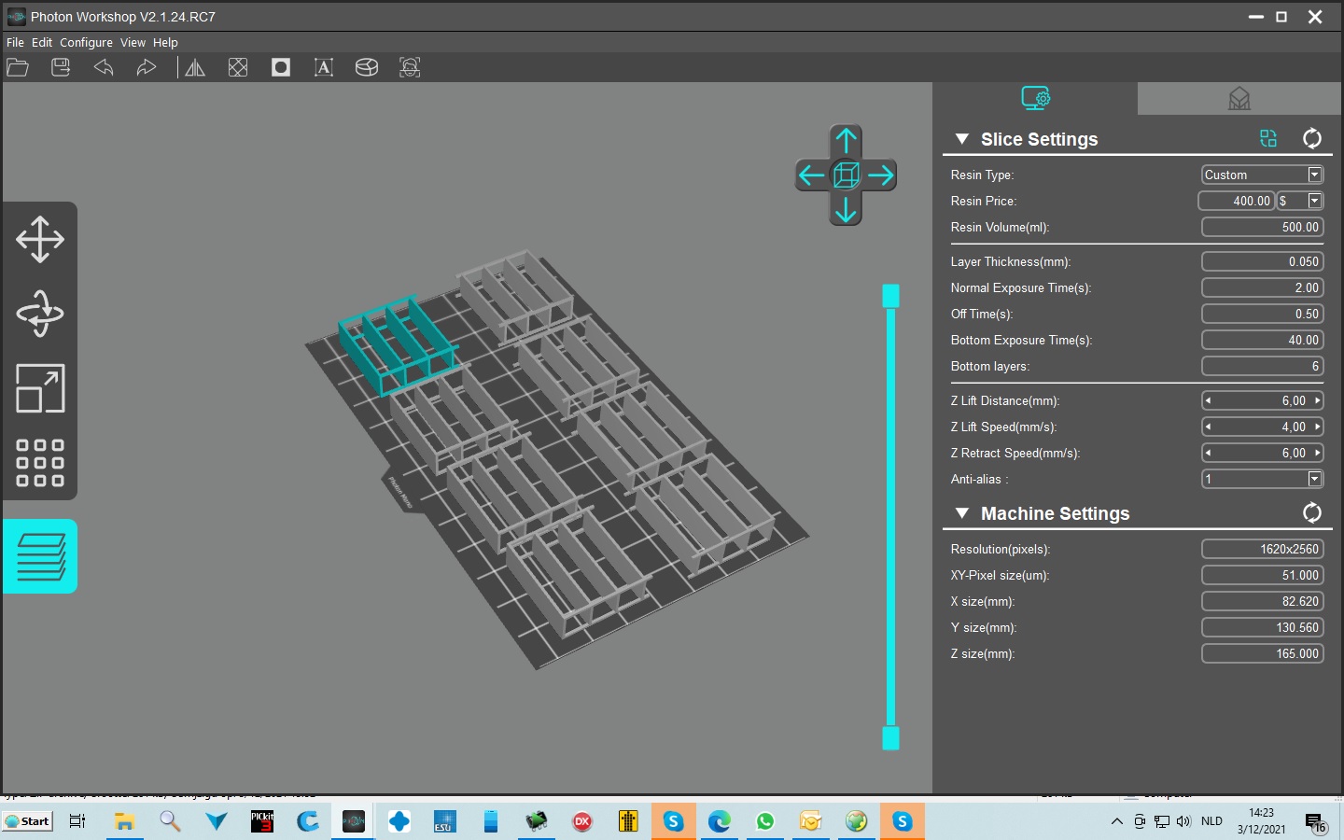Click the Y size field

1262,627
